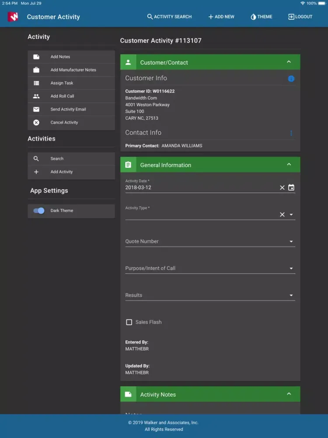
Task: Click the note icon on Activity Notes header
Action: tap(128, 394)
